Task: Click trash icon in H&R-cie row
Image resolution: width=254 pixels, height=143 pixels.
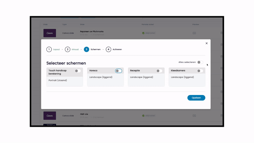Action: coord(221,116)
